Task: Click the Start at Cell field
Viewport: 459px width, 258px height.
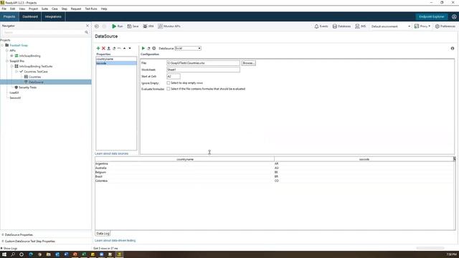Action: pyautogui.click(x=174, y=77)
